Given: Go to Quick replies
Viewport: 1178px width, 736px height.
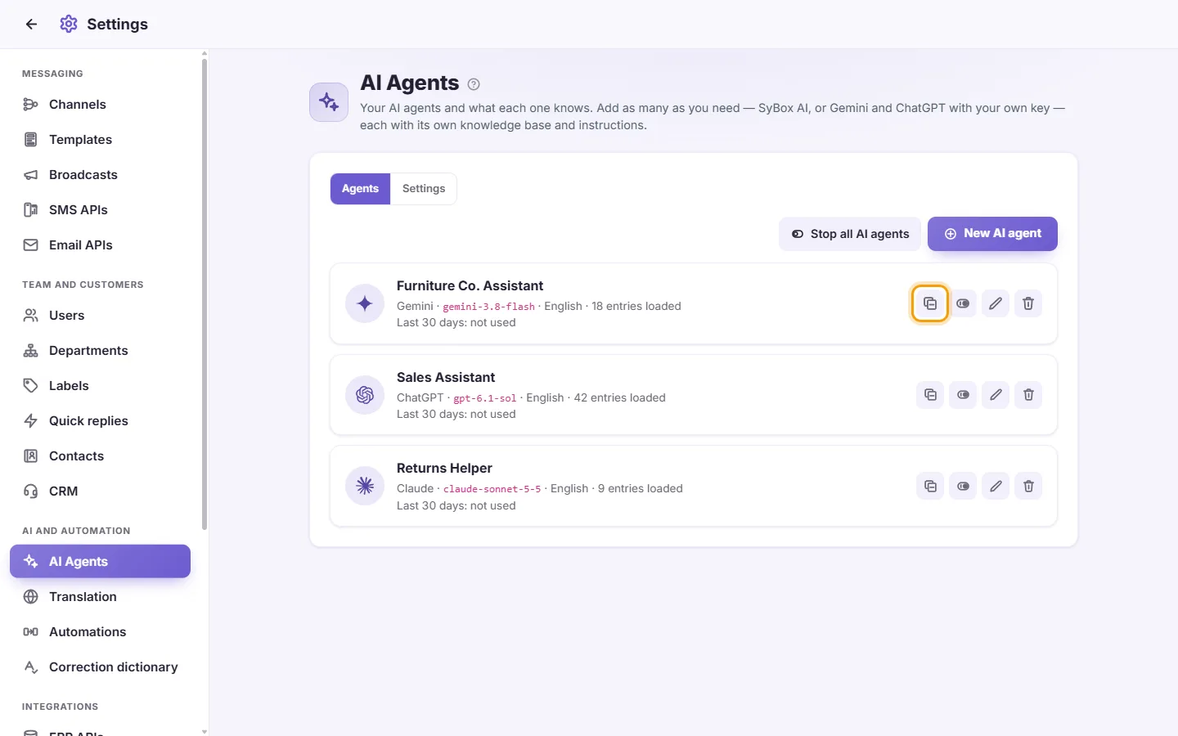Looking at the screenshot, I should pyautogui.click(x=100, y=421).
